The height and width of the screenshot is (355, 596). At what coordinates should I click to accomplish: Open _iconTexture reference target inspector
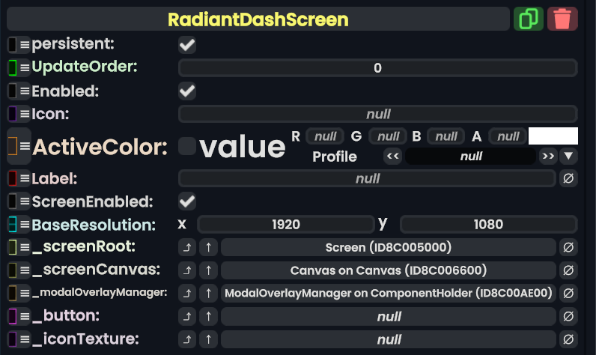coord(187,339)
